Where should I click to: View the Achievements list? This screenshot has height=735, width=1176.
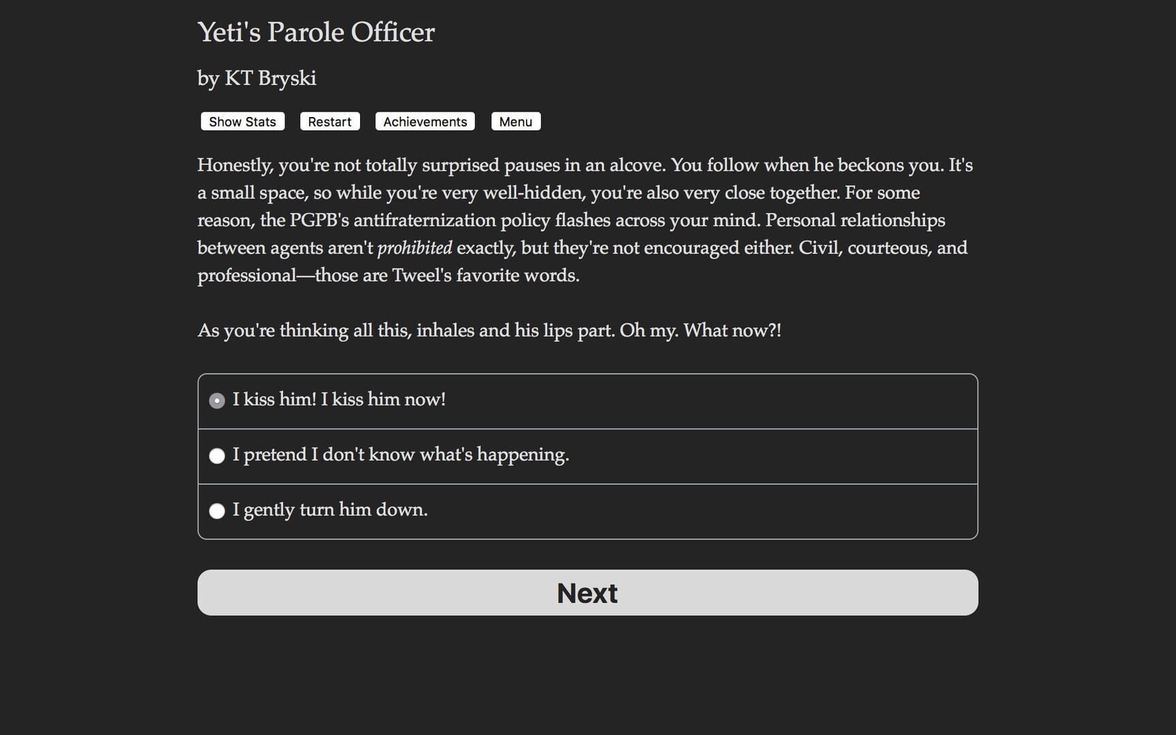(x=425, y=122)
